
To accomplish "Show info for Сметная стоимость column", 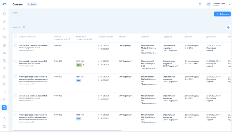I will [x=69, y=39].
